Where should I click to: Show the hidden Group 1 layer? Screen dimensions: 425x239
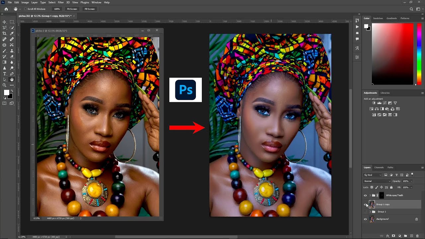[366, 212]
